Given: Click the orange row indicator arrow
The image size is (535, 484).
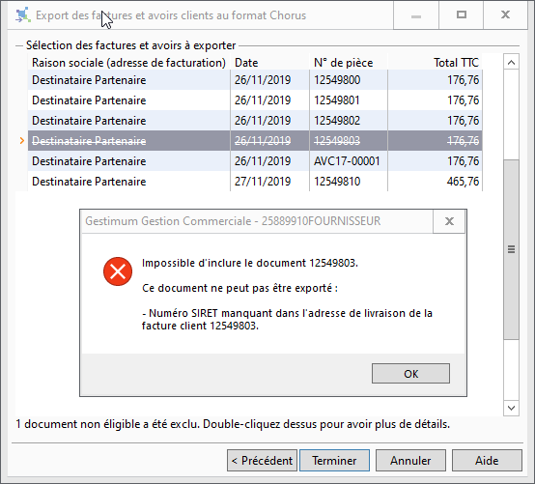Looking at the screenshot, I should (x=22, y=141).
